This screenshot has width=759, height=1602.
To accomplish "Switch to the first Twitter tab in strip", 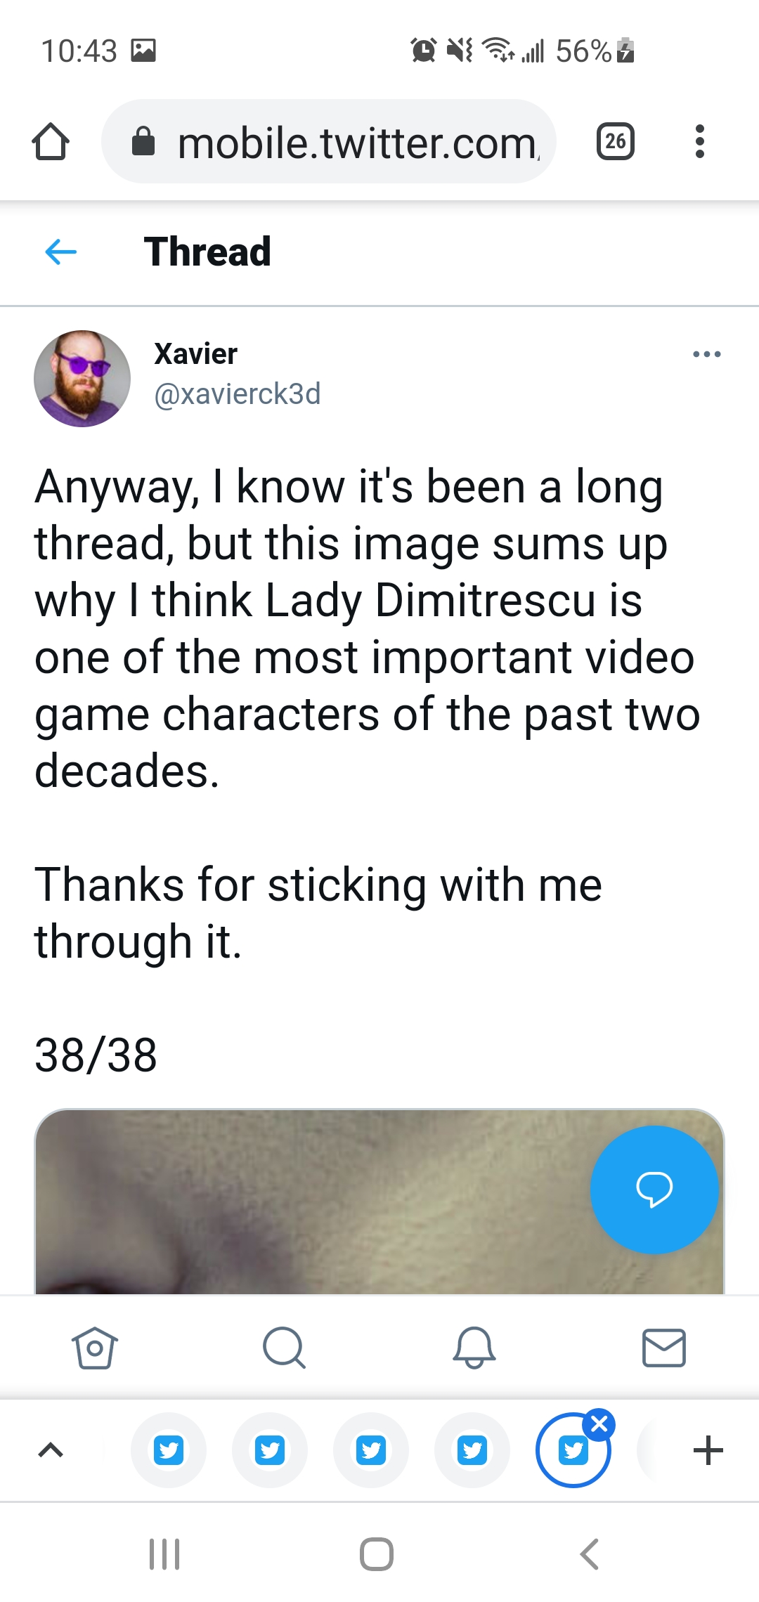I will click(x=169, y=1450).
